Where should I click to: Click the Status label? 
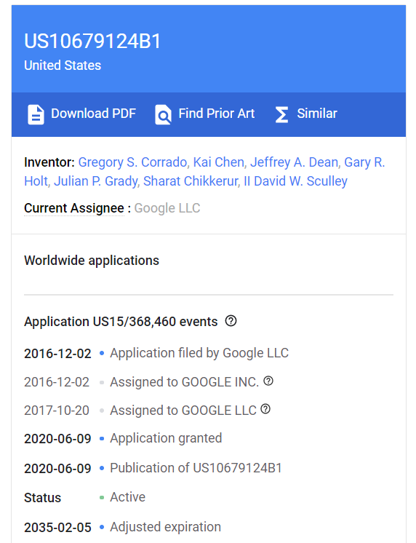point(43,498)
